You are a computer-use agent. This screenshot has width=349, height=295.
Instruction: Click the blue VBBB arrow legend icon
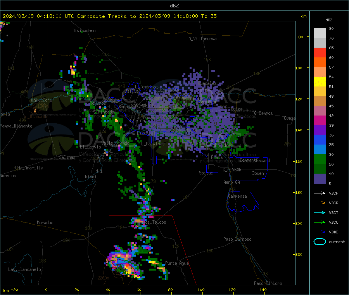coord(320,232)
